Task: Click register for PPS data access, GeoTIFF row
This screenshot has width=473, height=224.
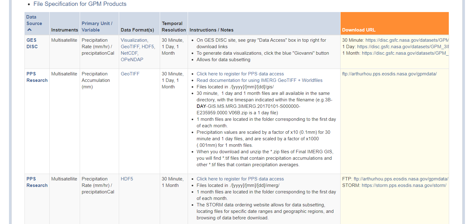Action: [x=240, y=74]
